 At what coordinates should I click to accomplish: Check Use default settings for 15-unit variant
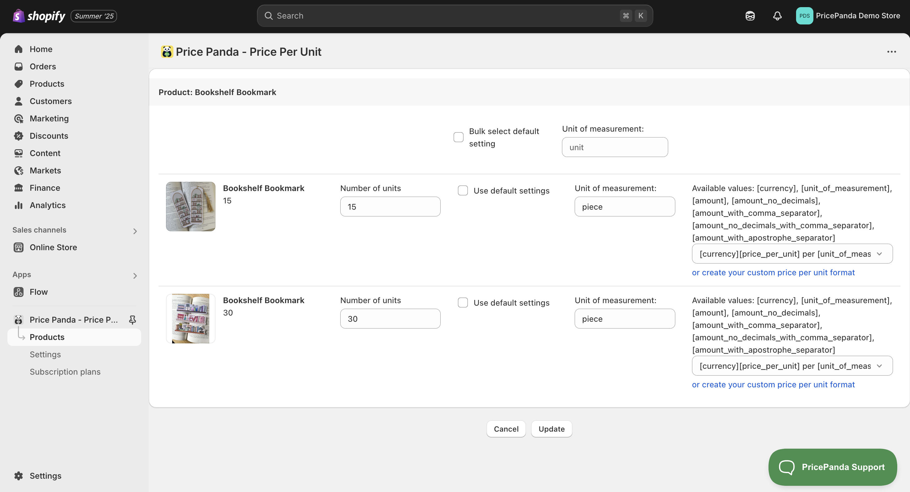click(463, 190)
